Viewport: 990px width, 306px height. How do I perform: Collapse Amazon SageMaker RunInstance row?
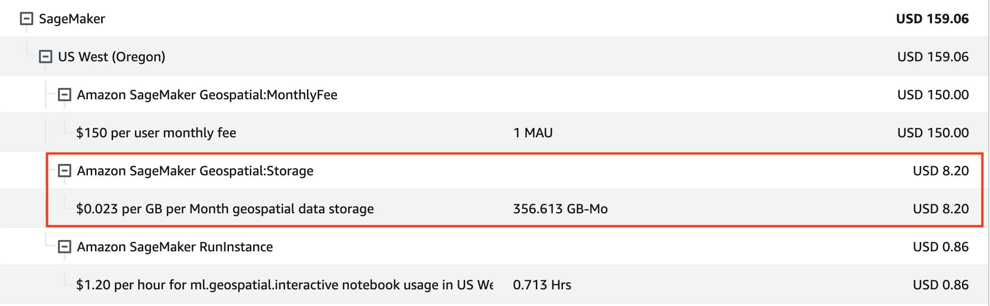(65, 247)
